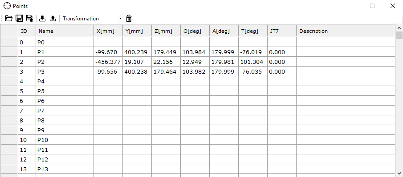Image resolution: width=403 pixels, height=177 pixels.
Task: Click the JT7 column header
Action: coord(282,31)
